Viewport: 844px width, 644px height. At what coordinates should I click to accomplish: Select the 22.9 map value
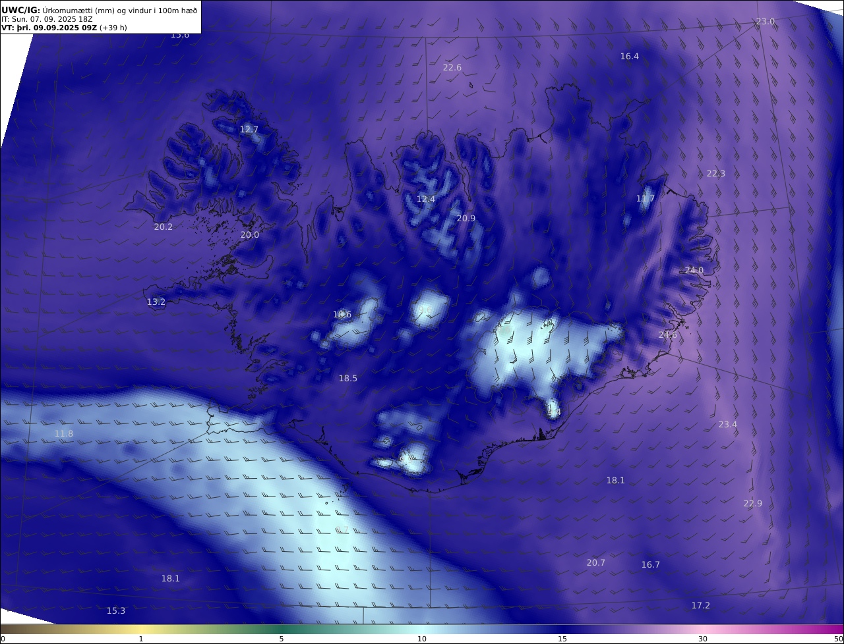pos(752,504)
